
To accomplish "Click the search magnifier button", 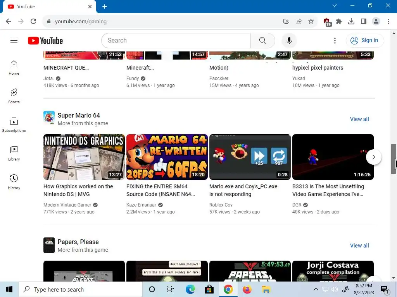I will click(x=262, y=40).
